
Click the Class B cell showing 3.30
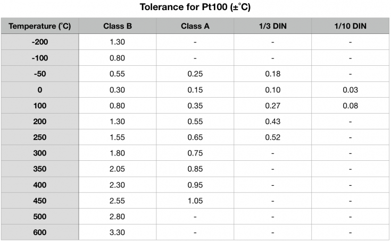tap(118, 232)
